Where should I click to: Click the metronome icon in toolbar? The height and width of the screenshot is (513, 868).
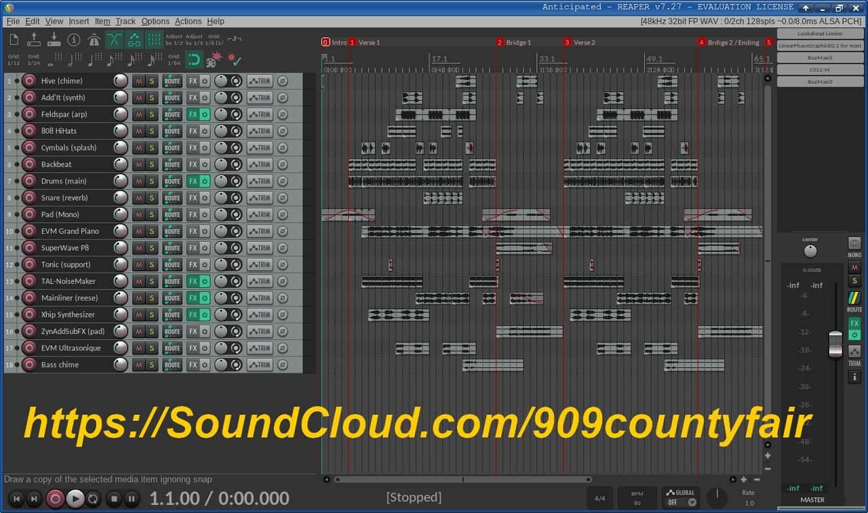pos(94,39)
